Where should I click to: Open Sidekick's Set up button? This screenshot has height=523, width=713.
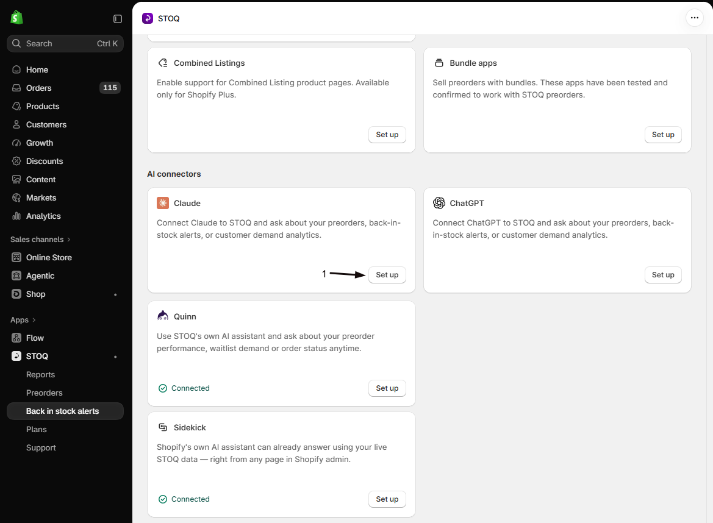387,499
